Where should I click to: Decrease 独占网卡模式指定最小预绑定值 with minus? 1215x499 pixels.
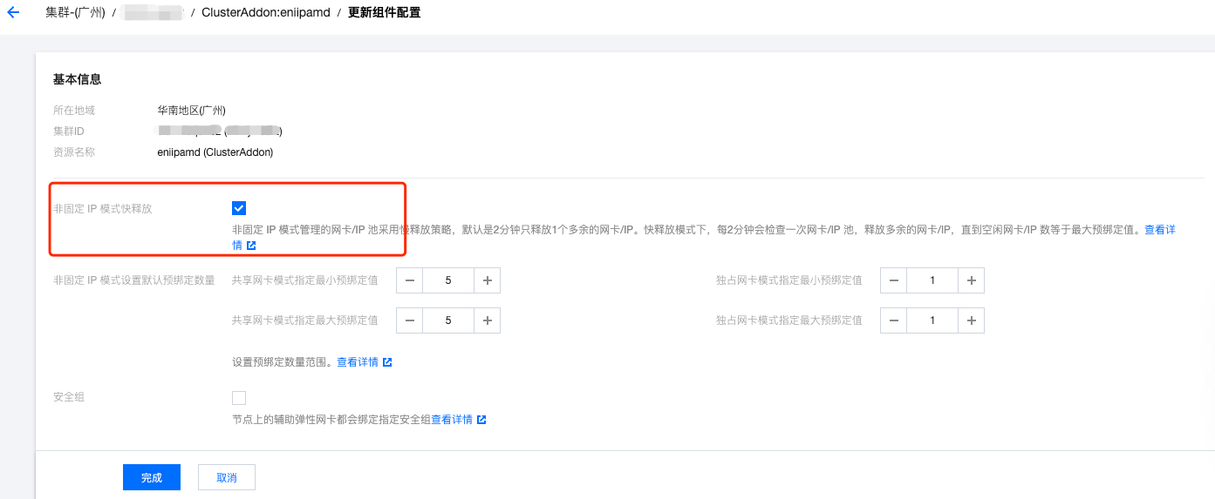tap(894, 280)
